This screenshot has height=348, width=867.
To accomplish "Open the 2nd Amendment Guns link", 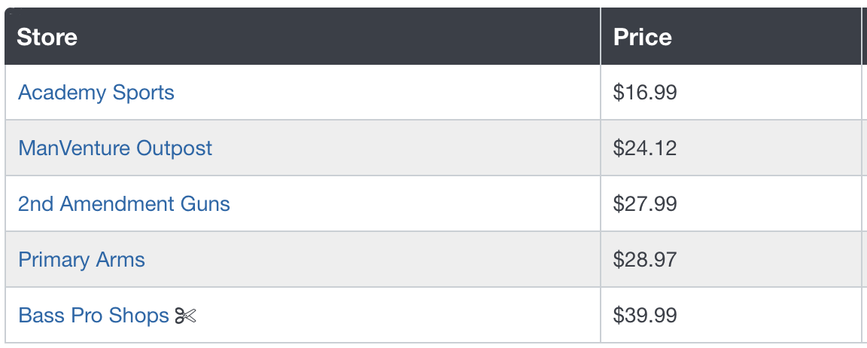I will [x=124, y=203].
